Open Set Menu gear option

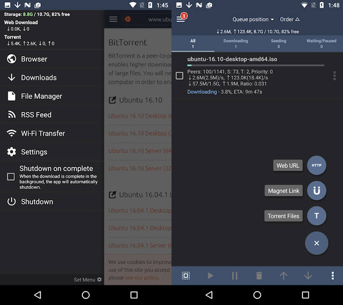point(88,279)
